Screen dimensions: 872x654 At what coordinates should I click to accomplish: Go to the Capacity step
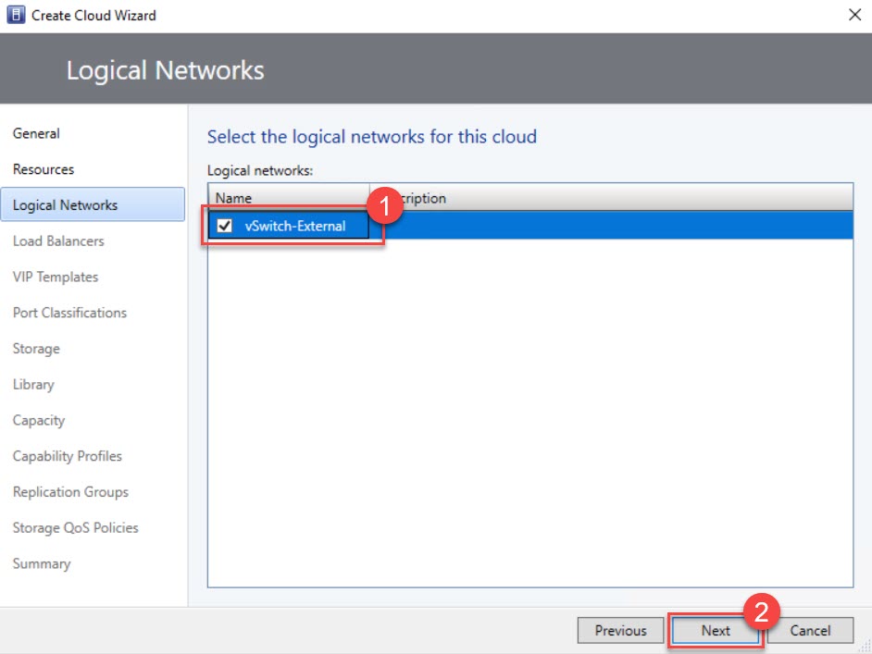tap(38, 420)
